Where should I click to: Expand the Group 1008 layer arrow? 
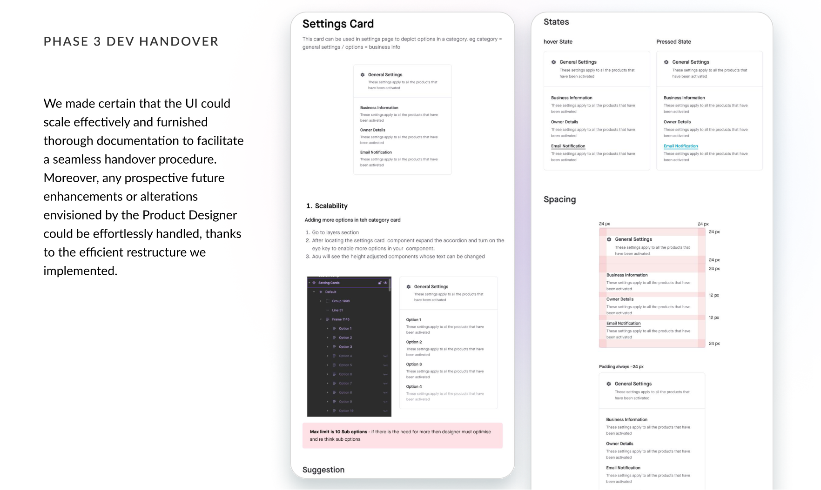[321, 301]
